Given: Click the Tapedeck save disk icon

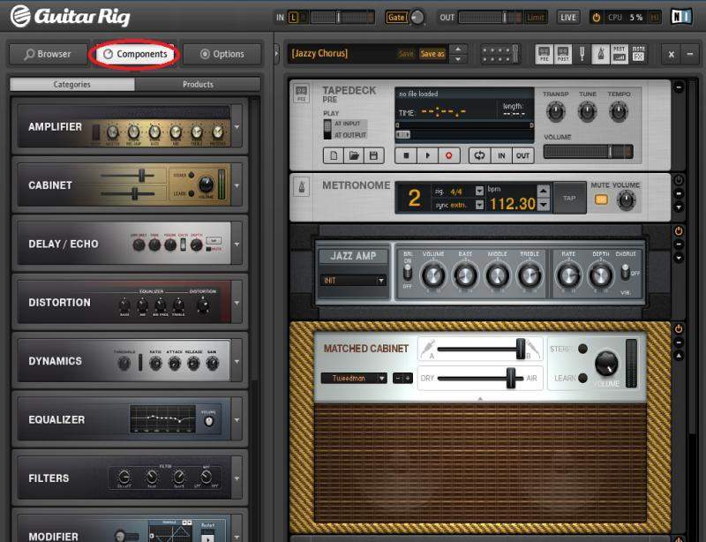Looking at the screenshot, I should pos(372,155).
